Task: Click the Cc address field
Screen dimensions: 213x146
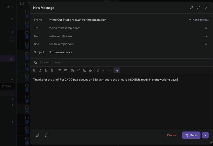Action: click(125, 36)
